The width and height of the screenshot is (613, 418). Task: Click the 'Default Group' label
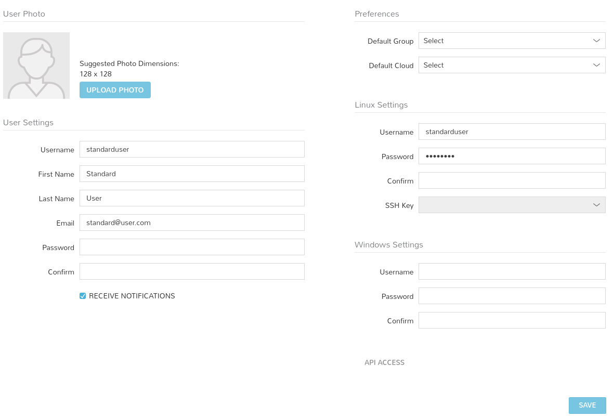[x=390, y=41]
